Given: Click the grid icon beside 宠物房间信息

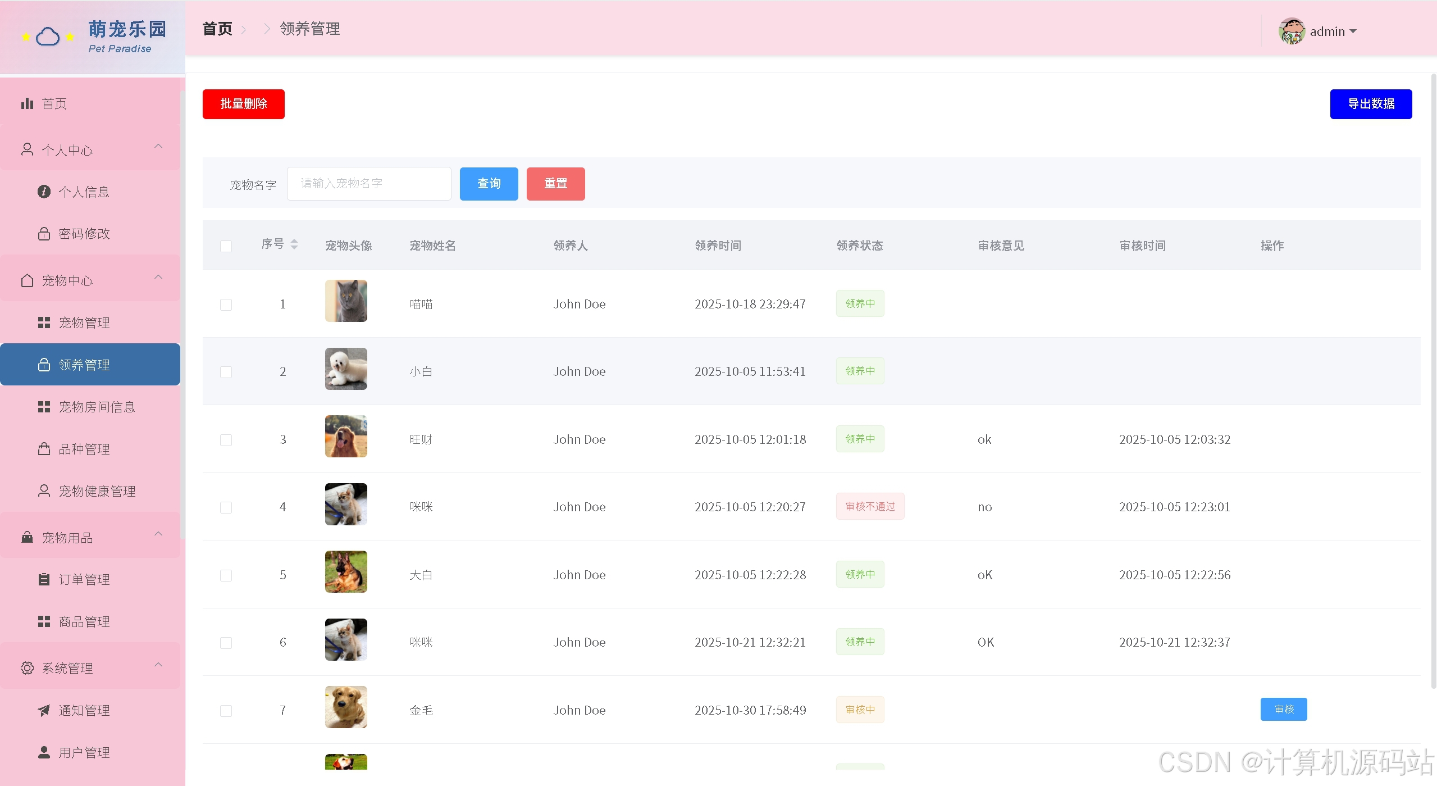Looking at the screenshot, I should tap(44, 407).
